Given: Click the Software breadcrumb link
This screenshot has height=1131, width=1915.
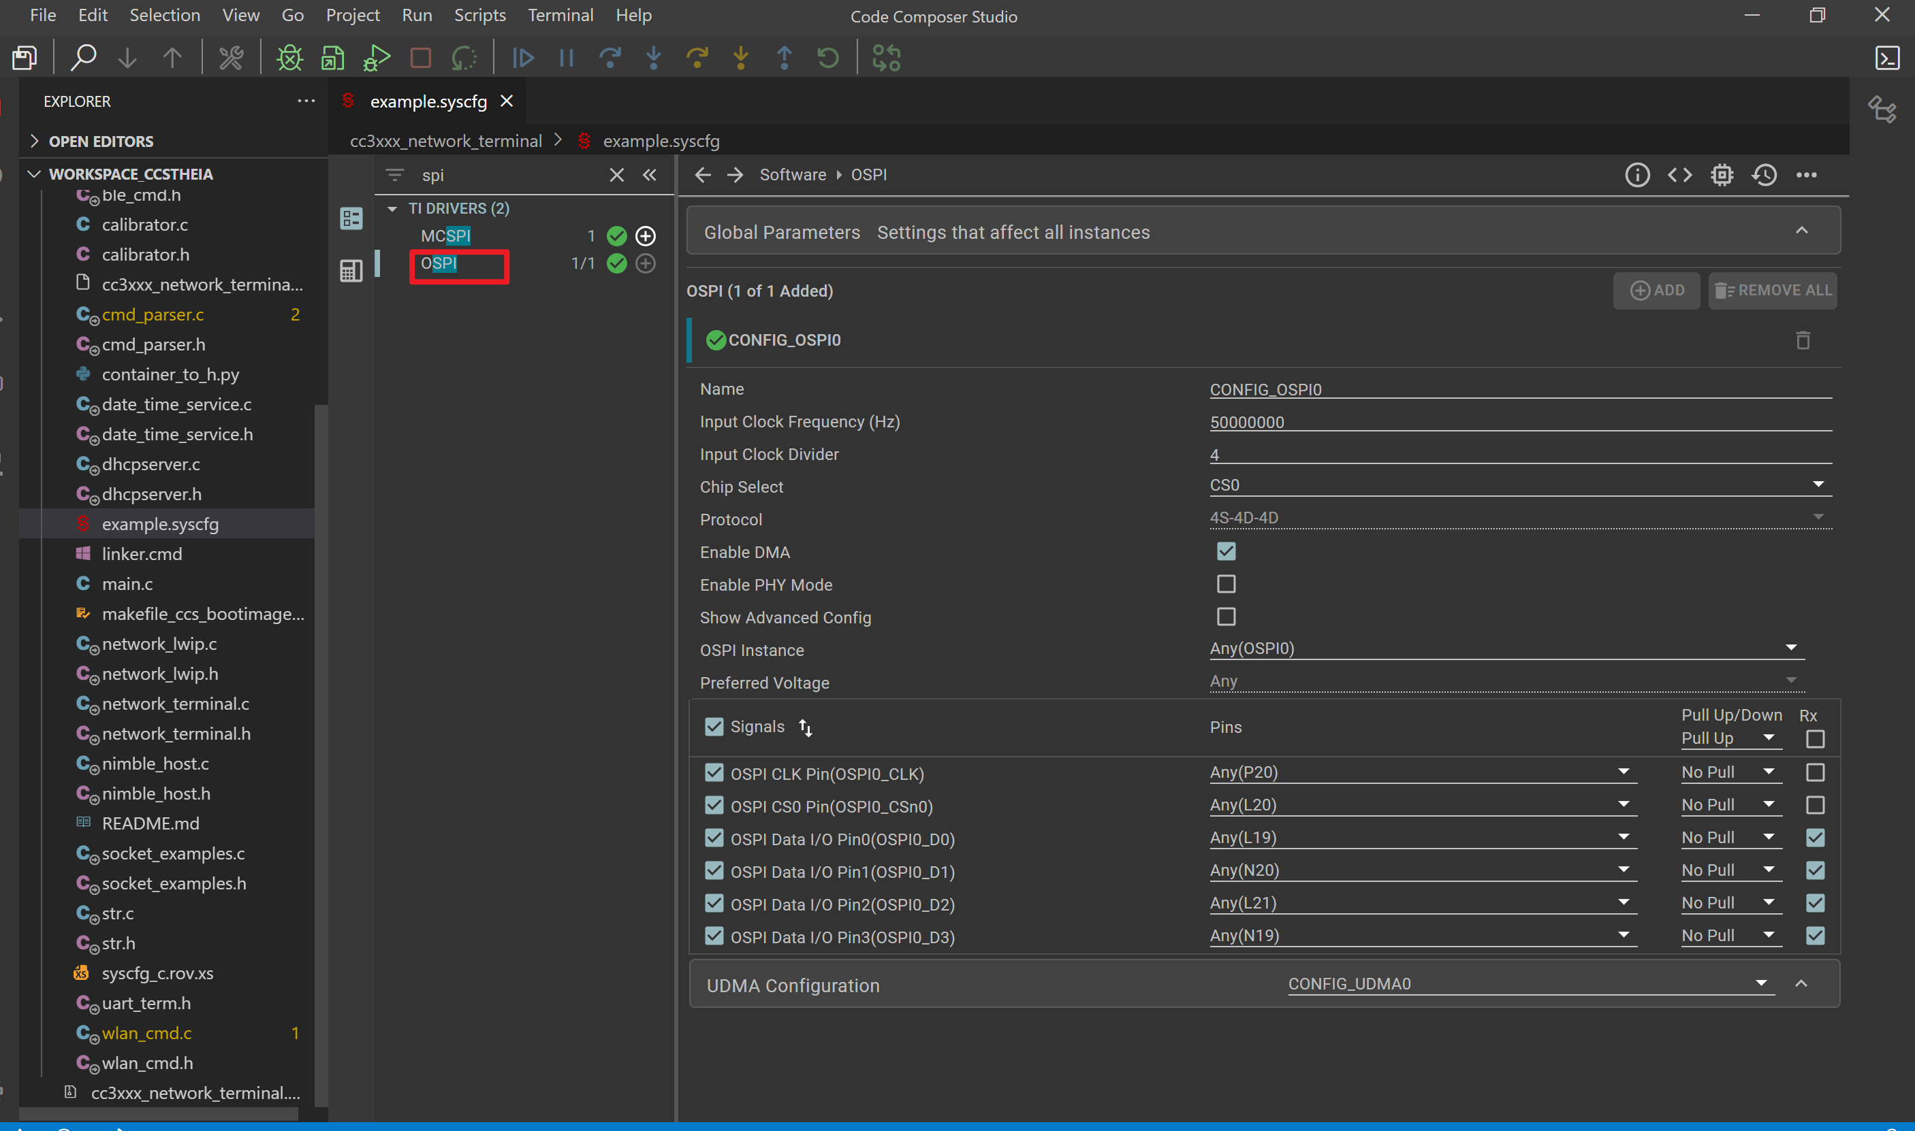Looking at the screenshot, I should 793,176.
